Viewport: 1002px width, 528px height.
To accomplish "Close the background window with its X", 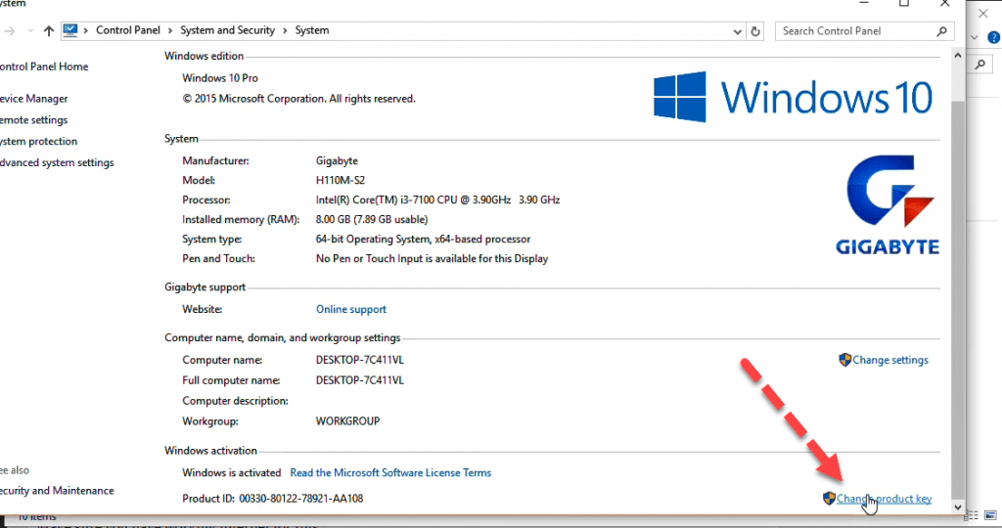I will tap(983, 13).
